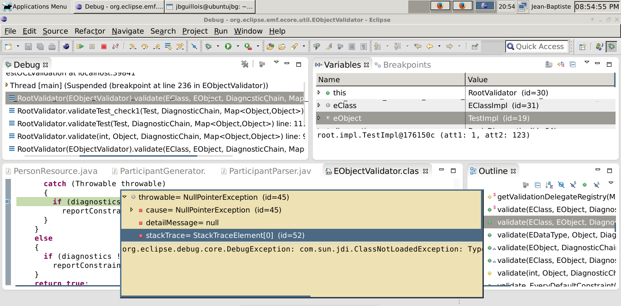Toggle alphabetical sort in Outline
The height and width of the screenshot is (306, 621).
549,185
